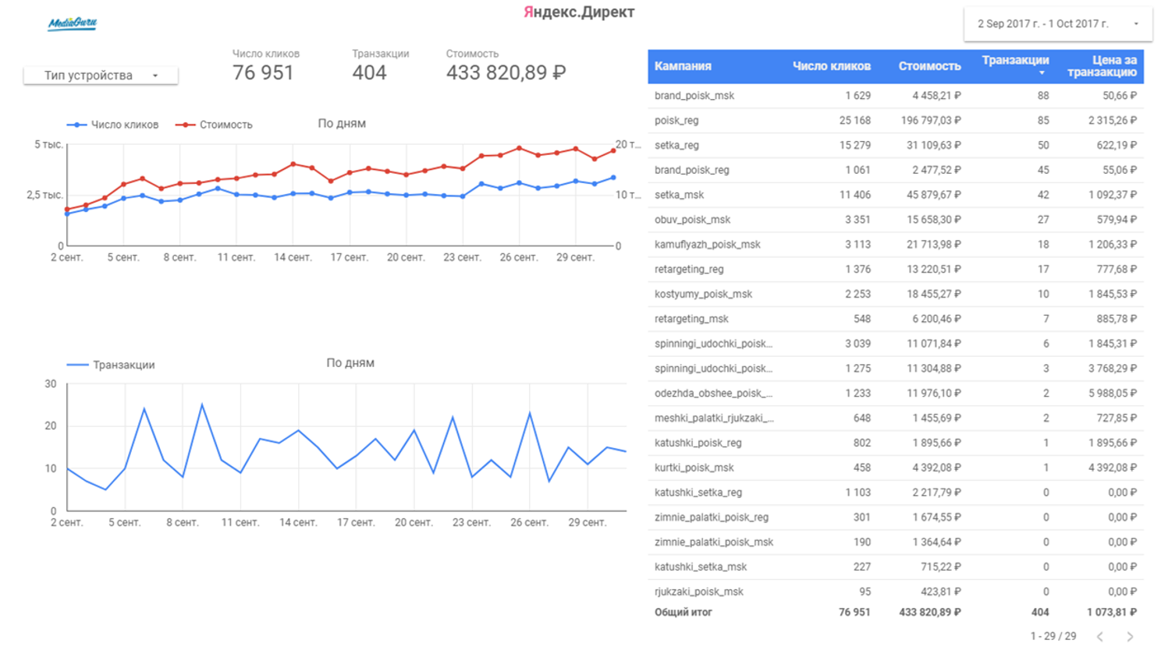Click the previous page arrow below table
The image size is (1161, 650).
click(x=1100, y=637)
